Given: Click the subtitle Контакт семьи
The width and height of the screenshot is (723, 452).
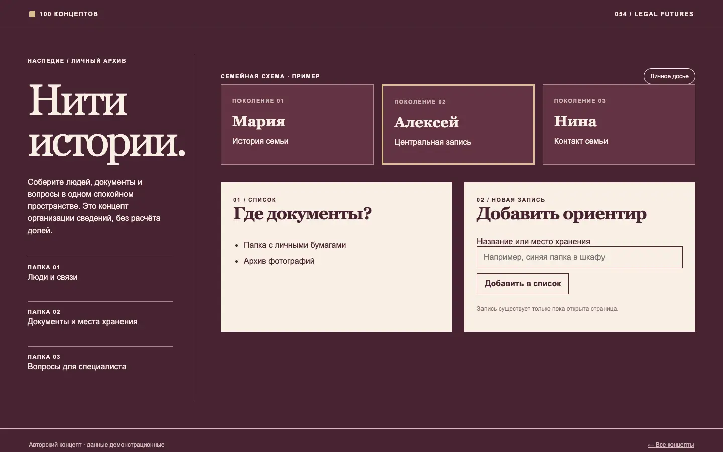Looking at the screenshot, I should [581, 141].
